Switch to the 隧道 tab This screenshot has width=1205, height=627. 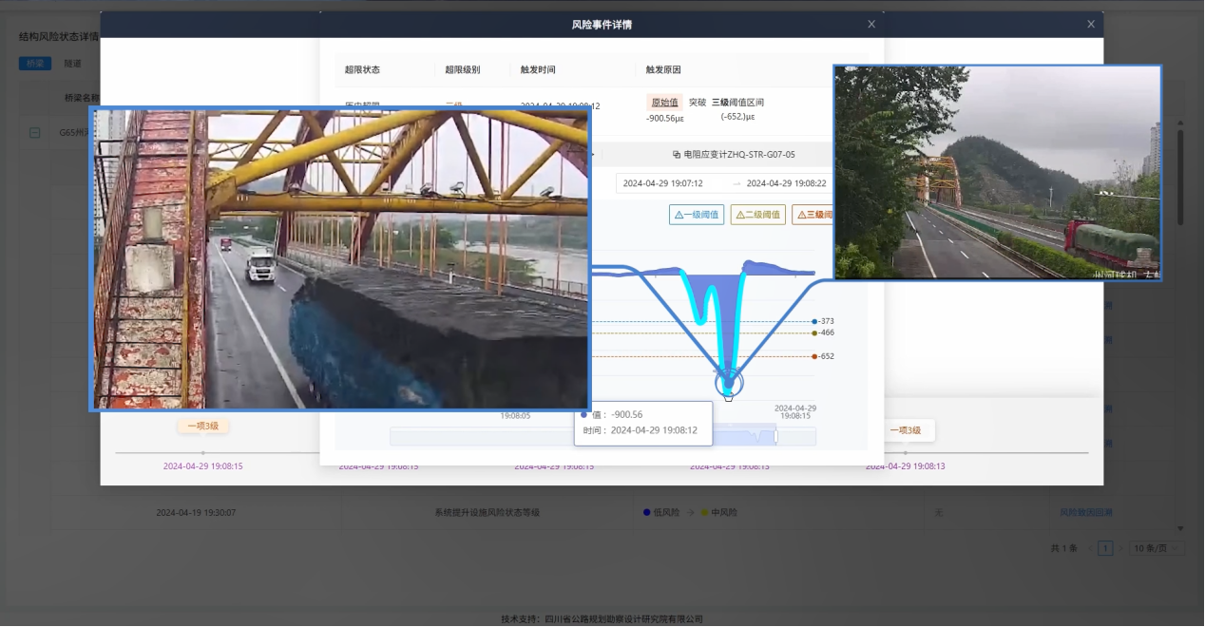coord(72,64)
